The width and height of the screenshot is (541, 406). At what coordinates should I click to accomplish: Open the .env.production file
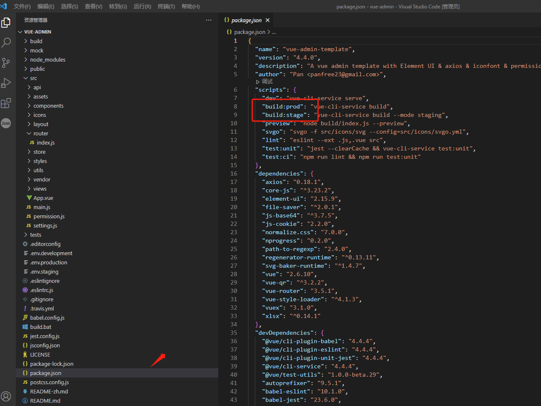117,262
